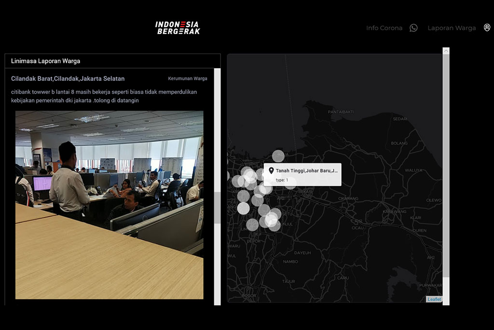Viewport: 494px width, 330px height.
Task: Open the Citibank office photo
Action: (109, 205)
